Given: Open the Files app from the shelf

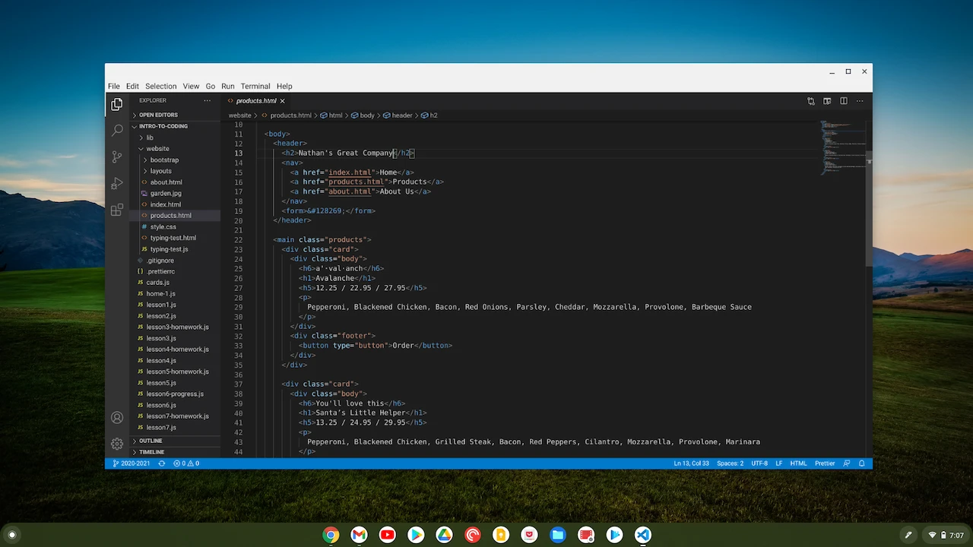Looking at the screenshot, I should [558, 535].
